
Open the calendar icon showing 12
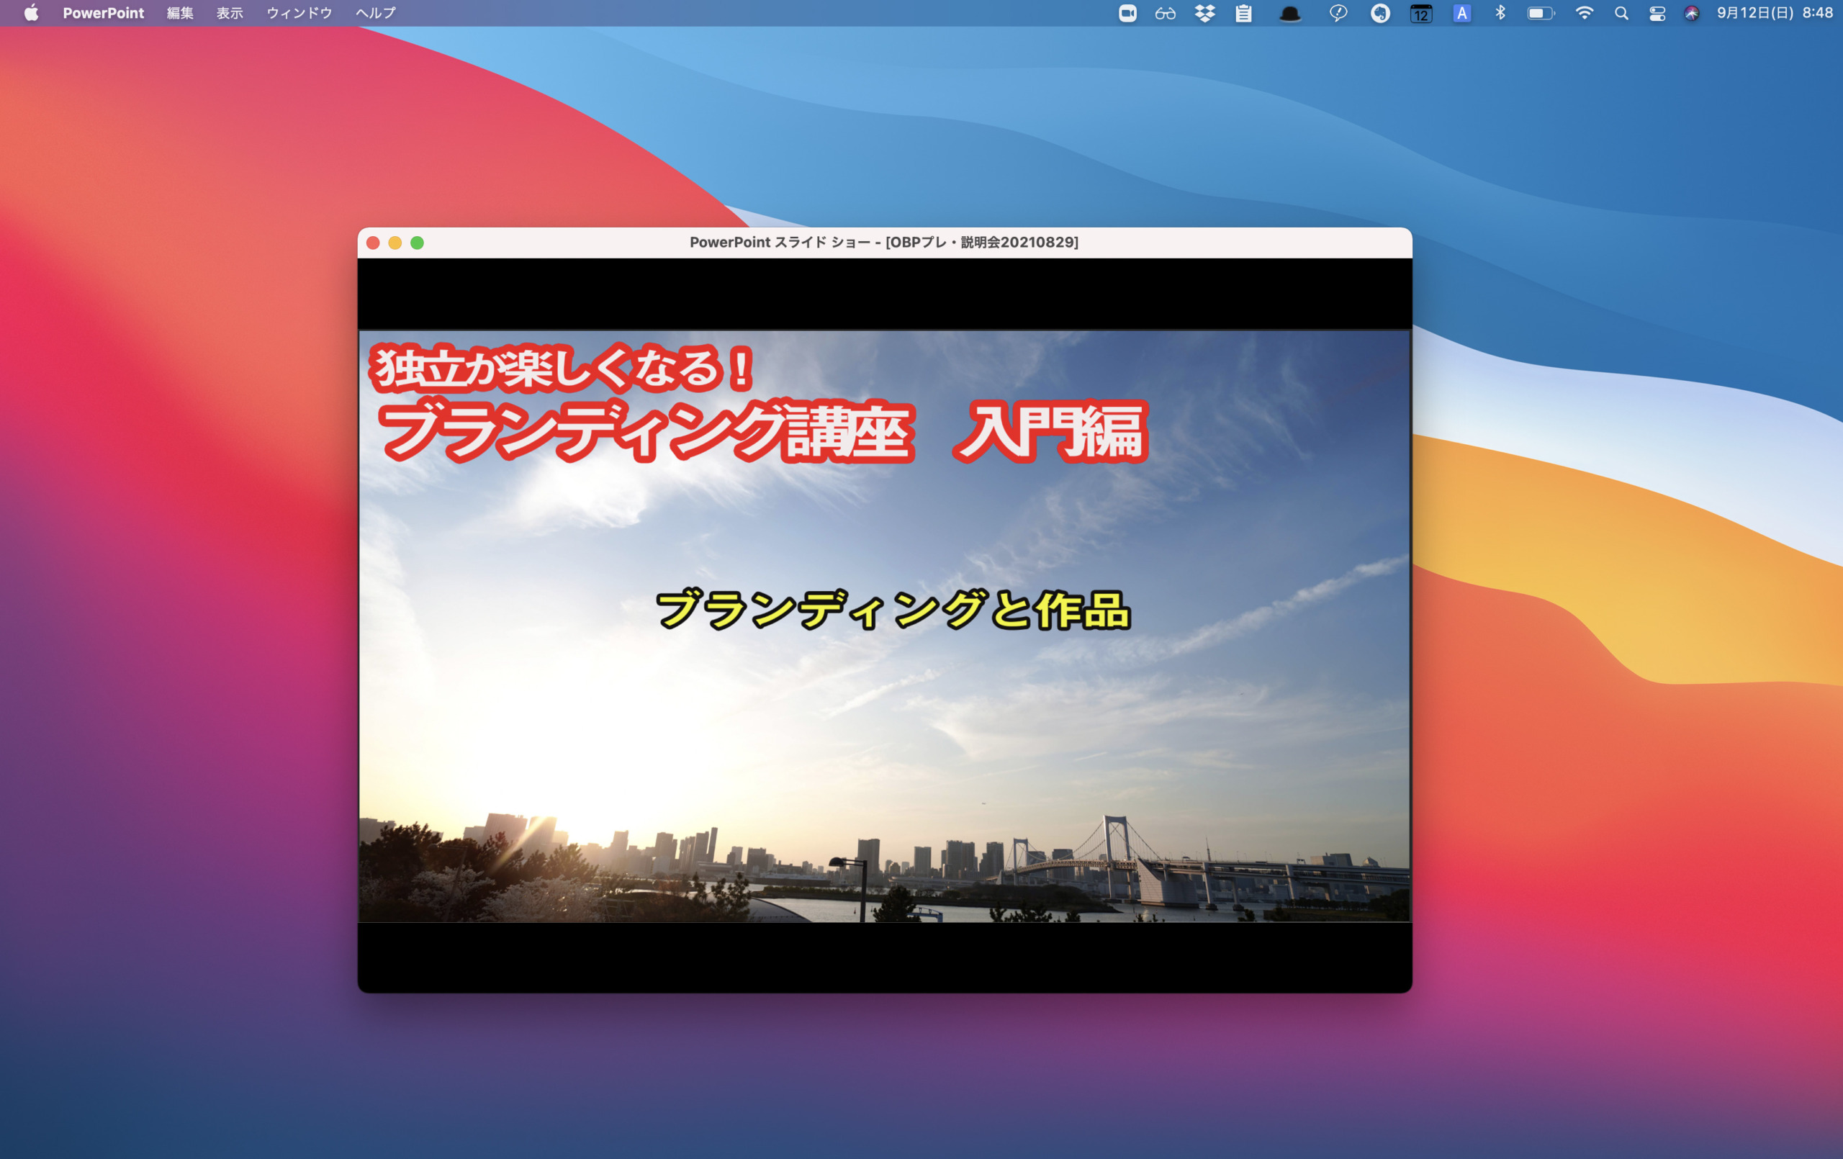1421,13
